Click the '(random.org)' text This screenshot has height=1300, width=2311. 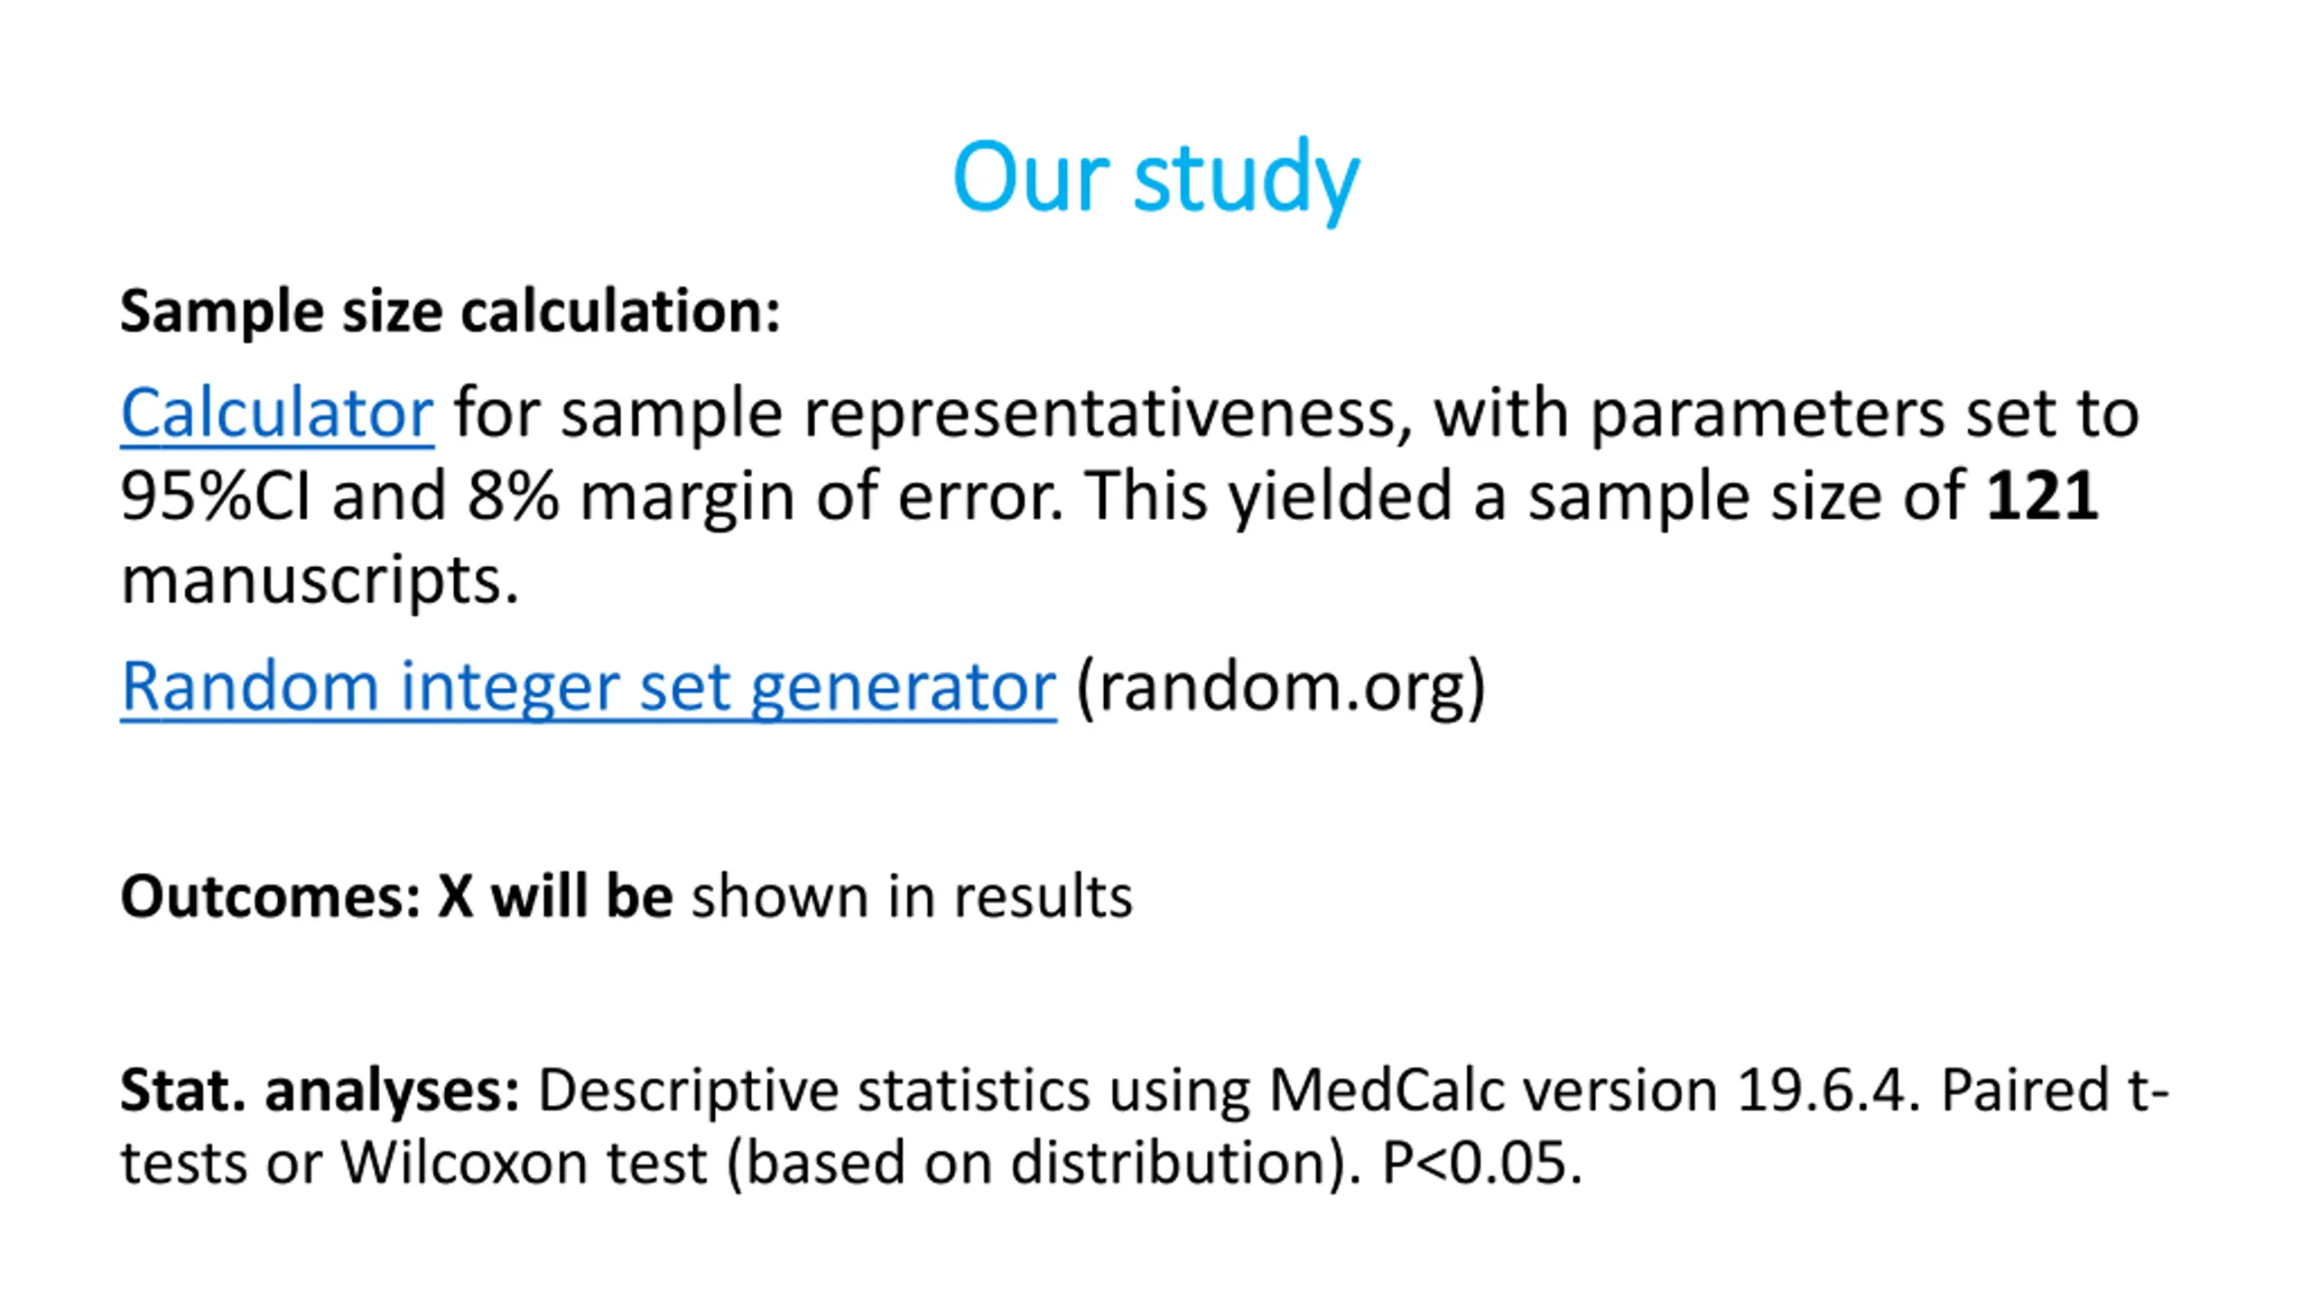[1281, 688]
